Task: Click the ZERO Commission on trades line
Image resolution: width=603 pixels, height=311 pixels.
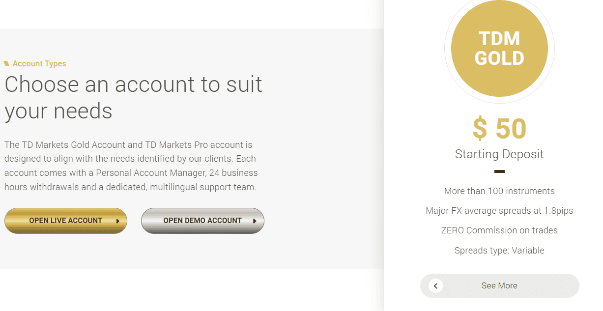Action: pos(499,230)
